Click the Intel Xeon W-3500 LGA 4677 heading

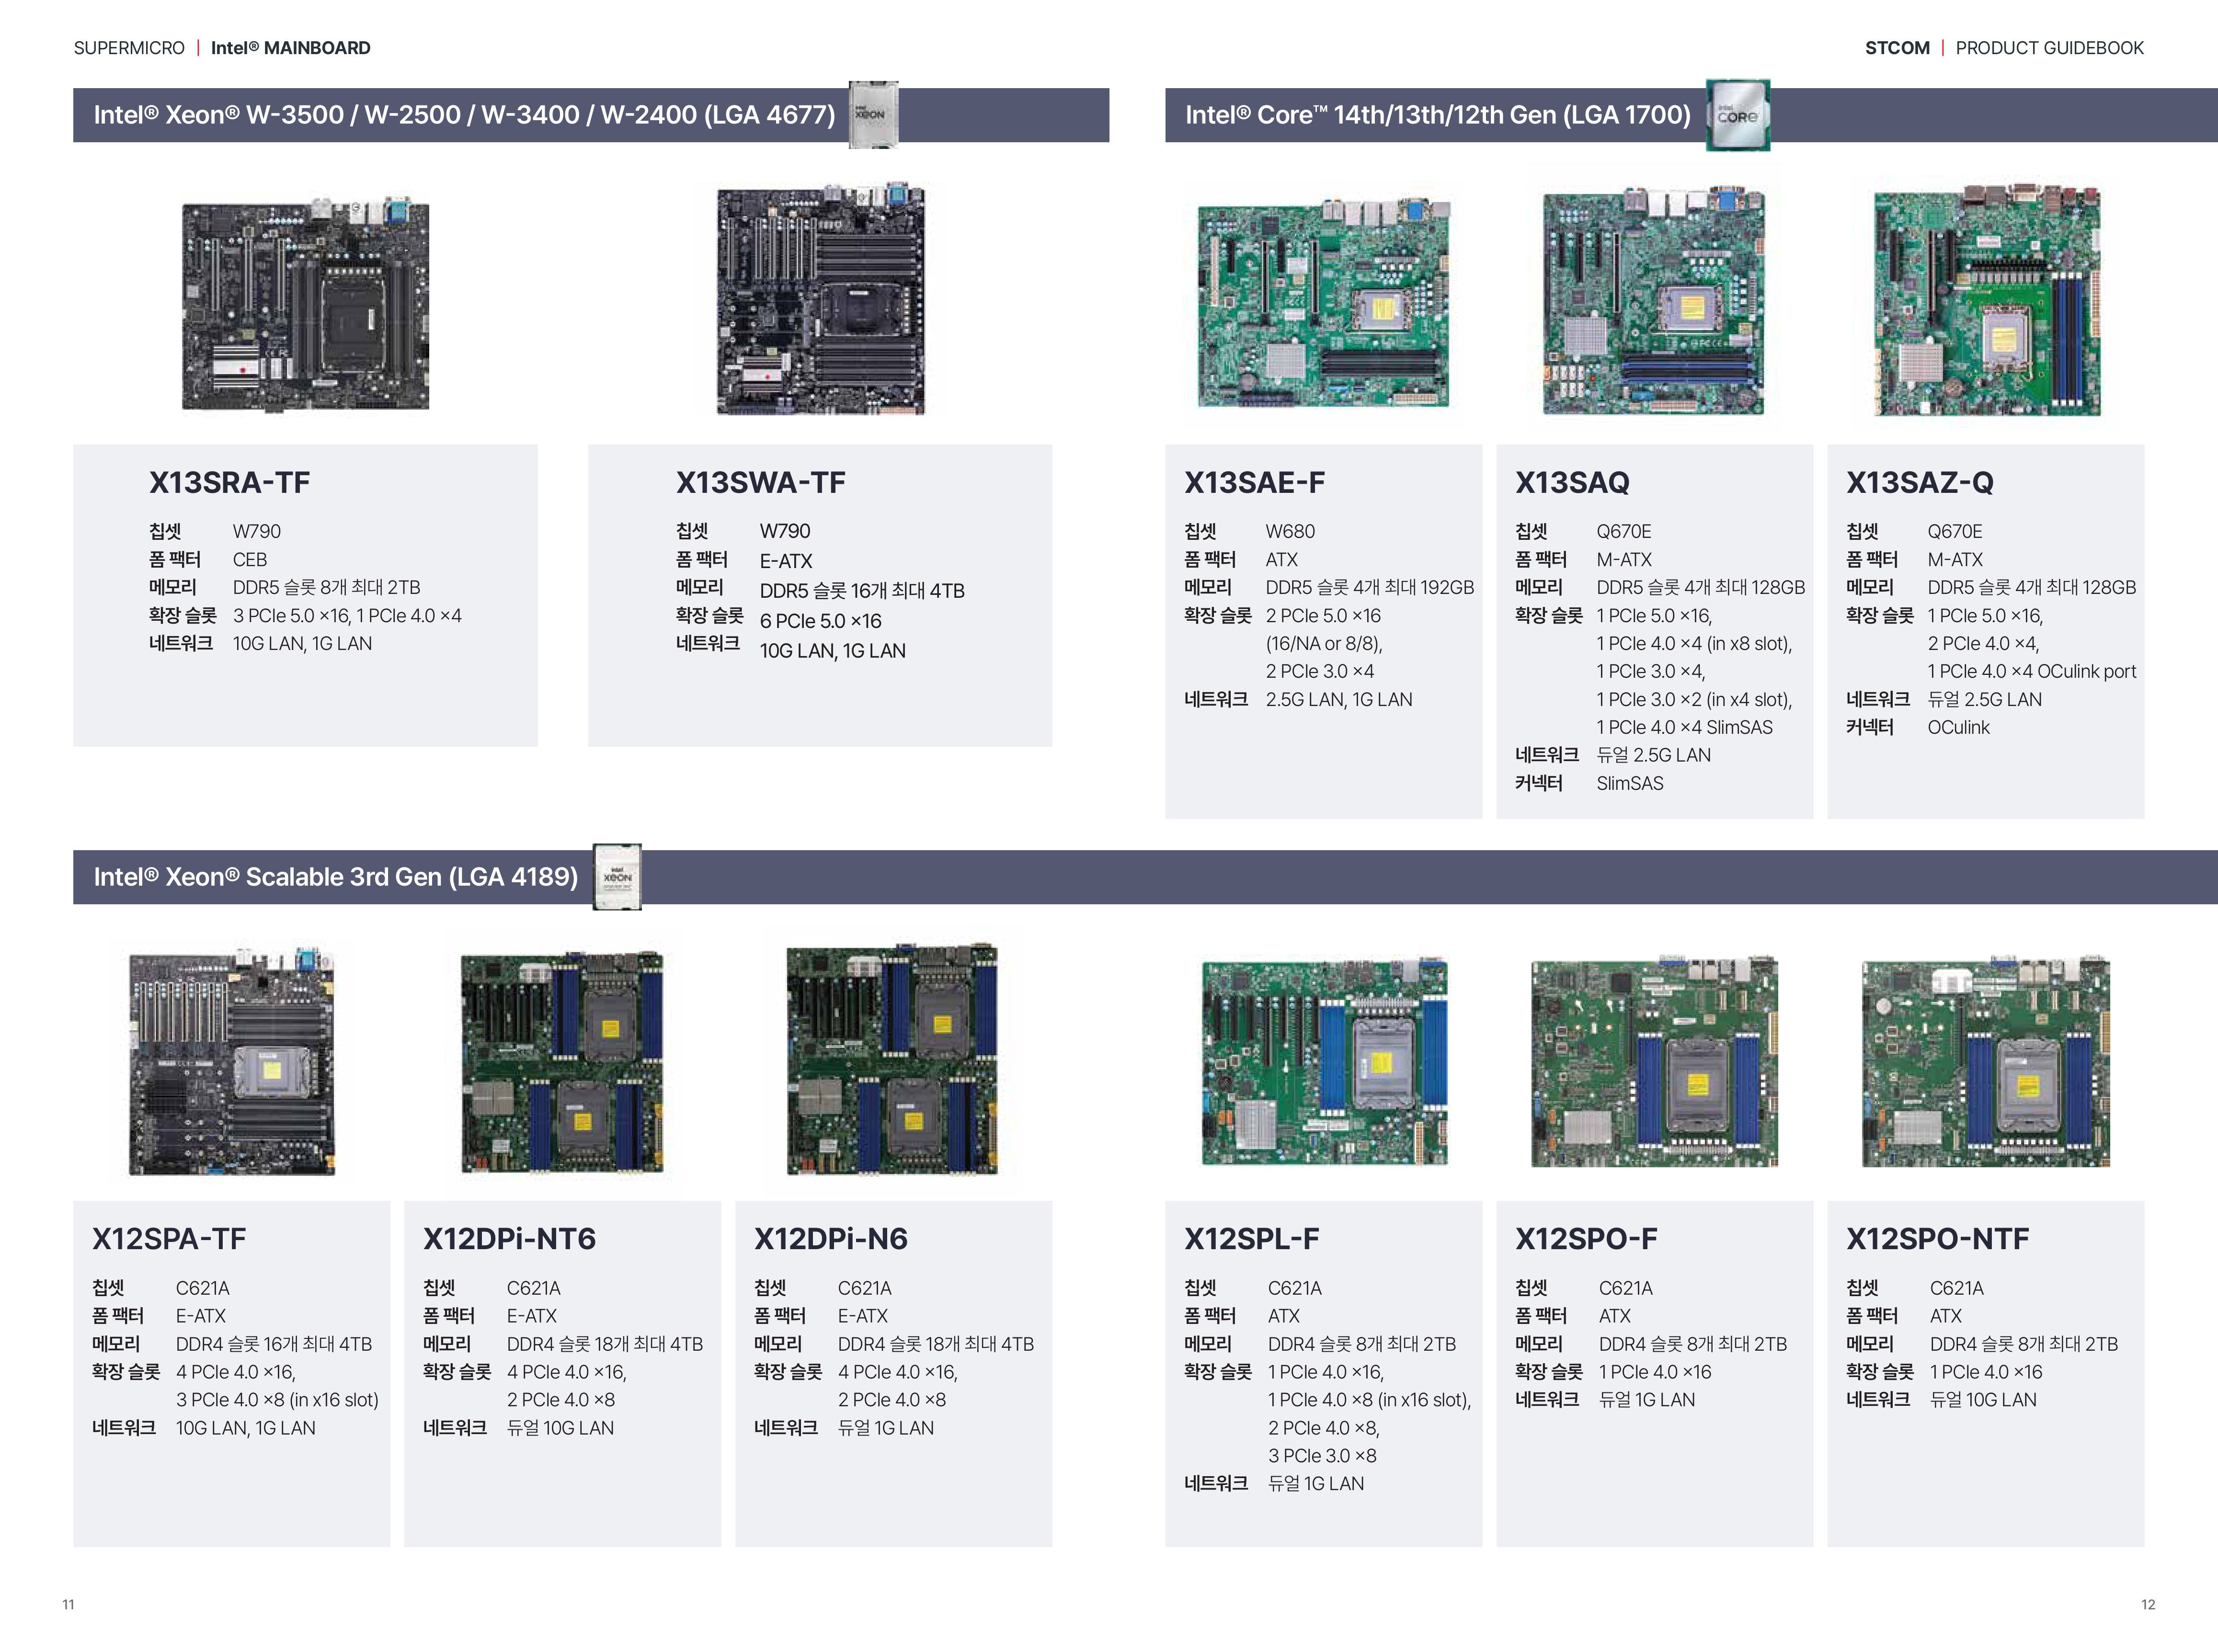click(464, 115)
